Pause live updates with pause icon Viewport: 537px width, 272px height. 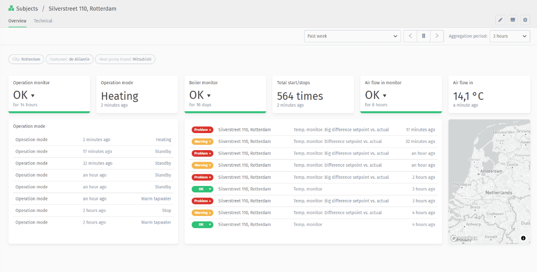424,36
